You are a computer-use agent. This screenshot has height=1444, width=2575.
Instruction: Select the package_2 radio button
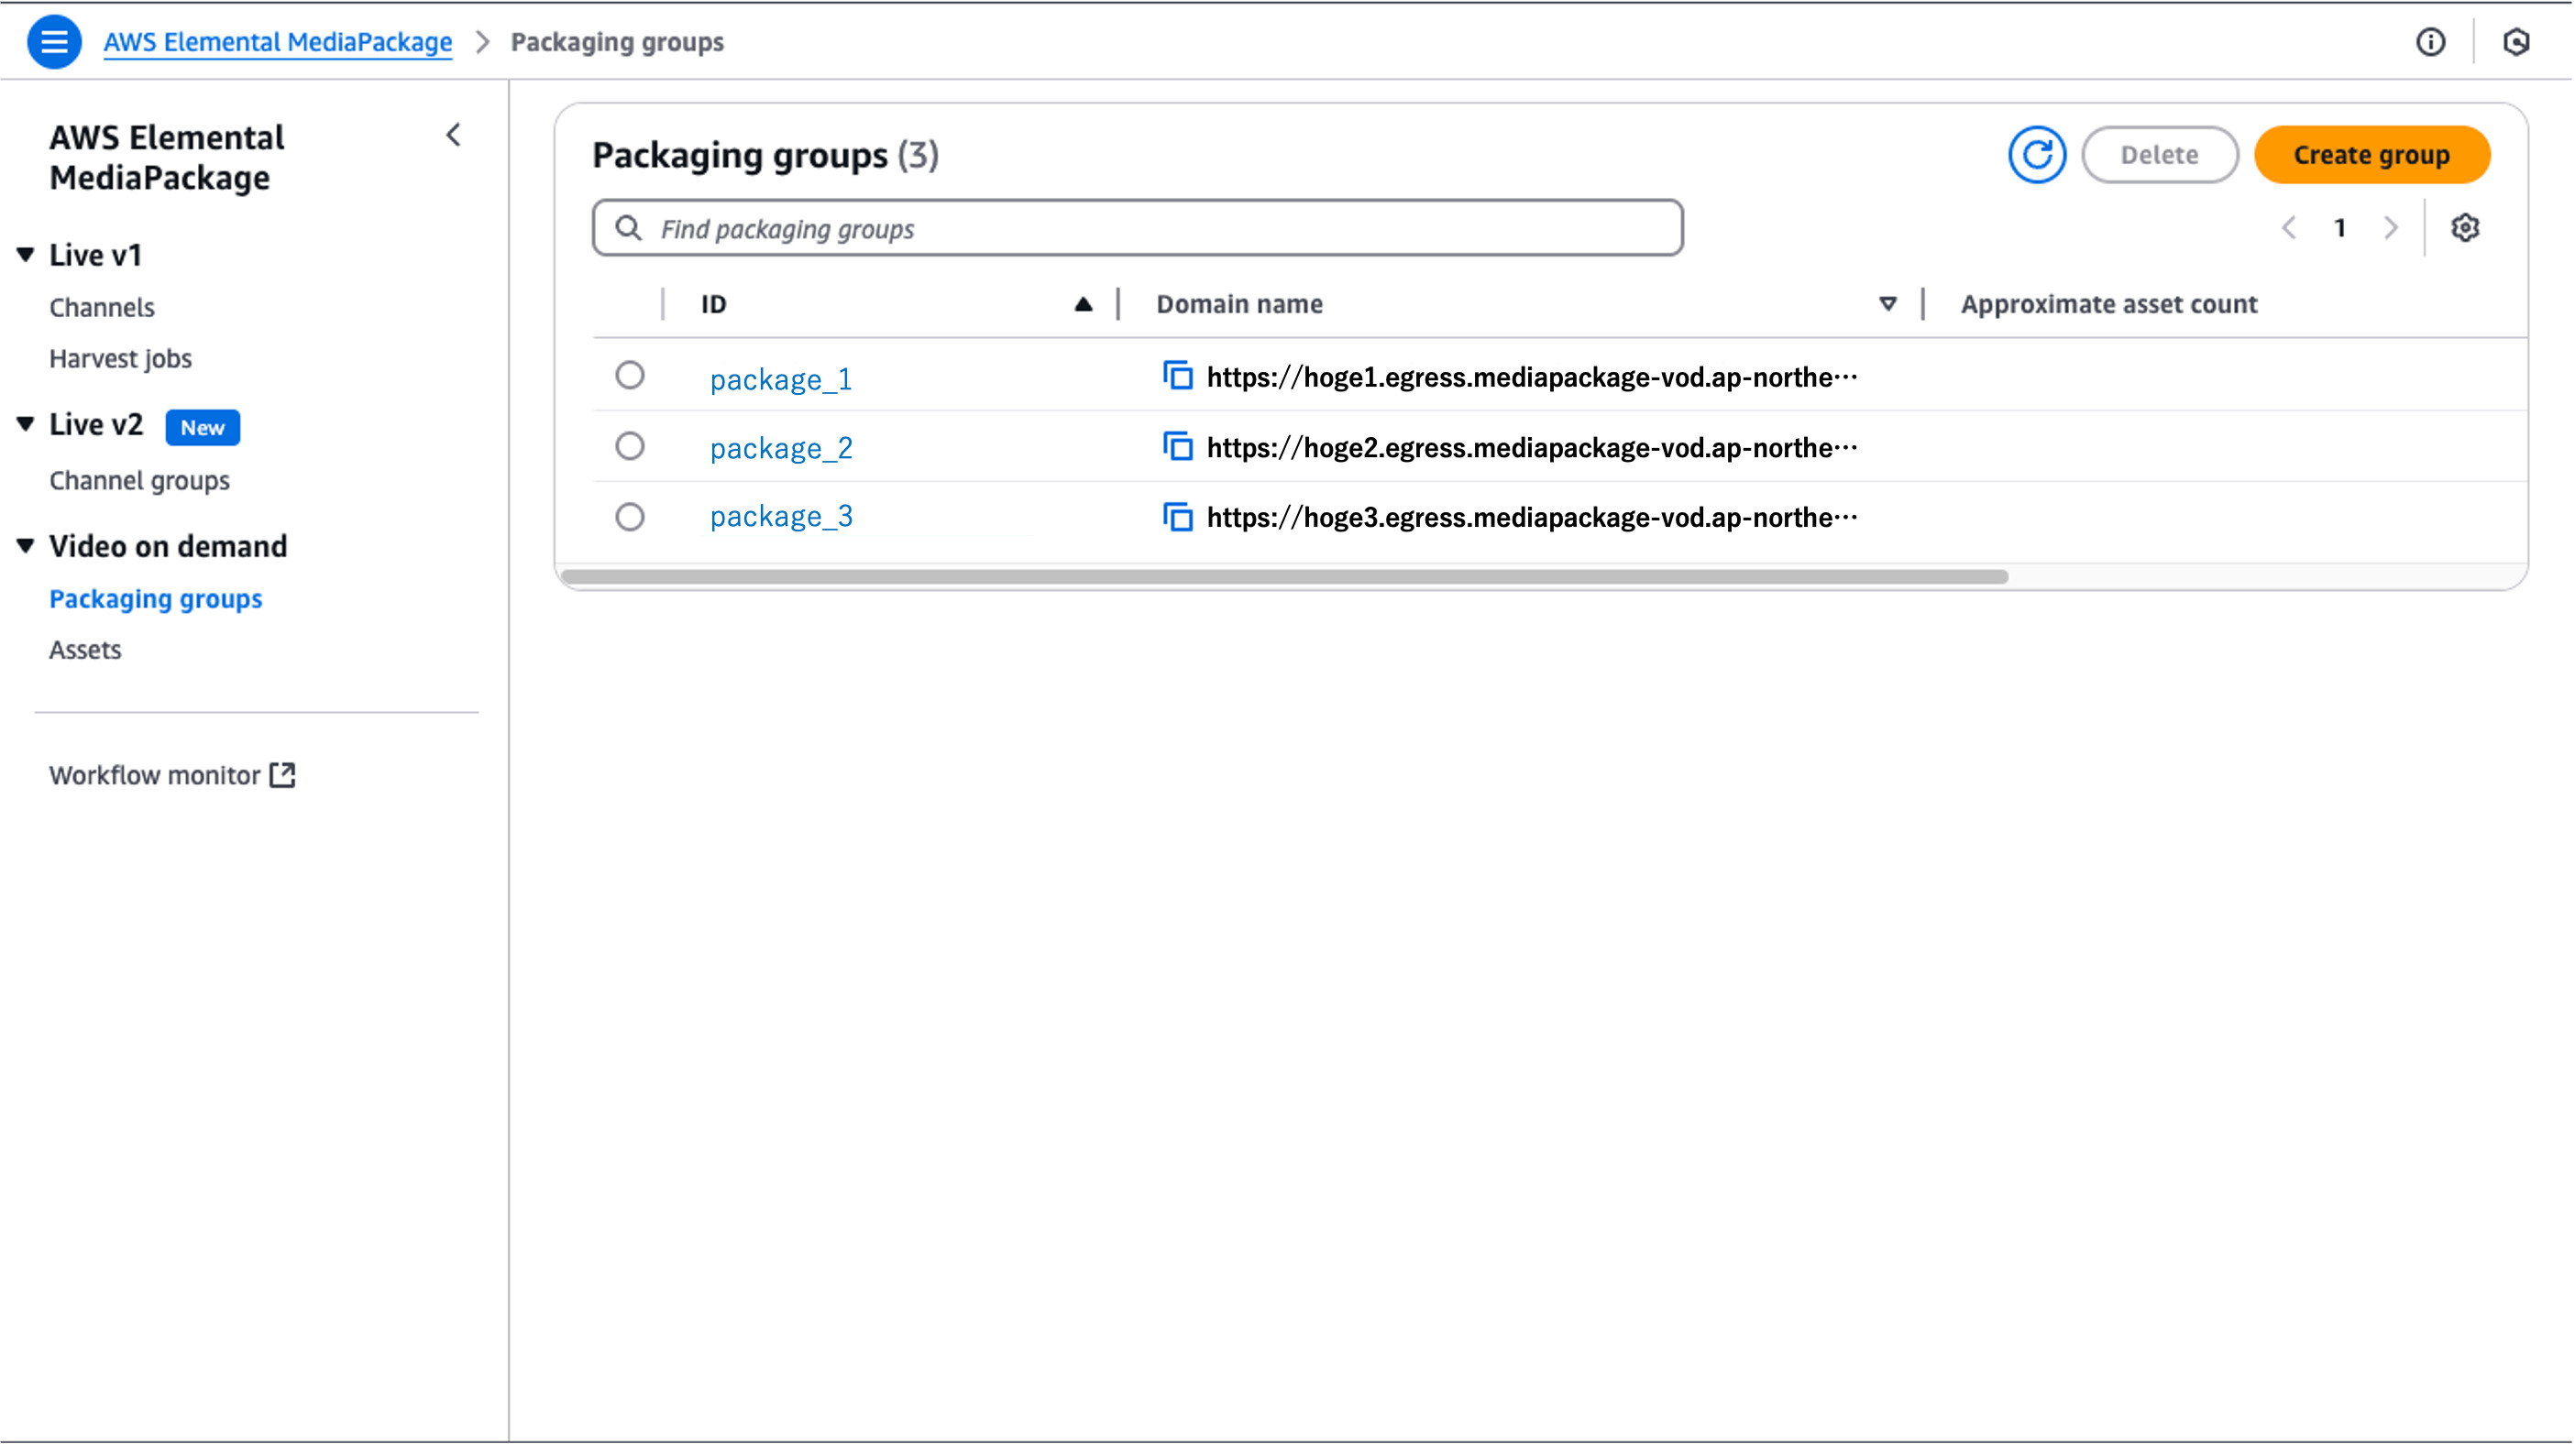630,445
